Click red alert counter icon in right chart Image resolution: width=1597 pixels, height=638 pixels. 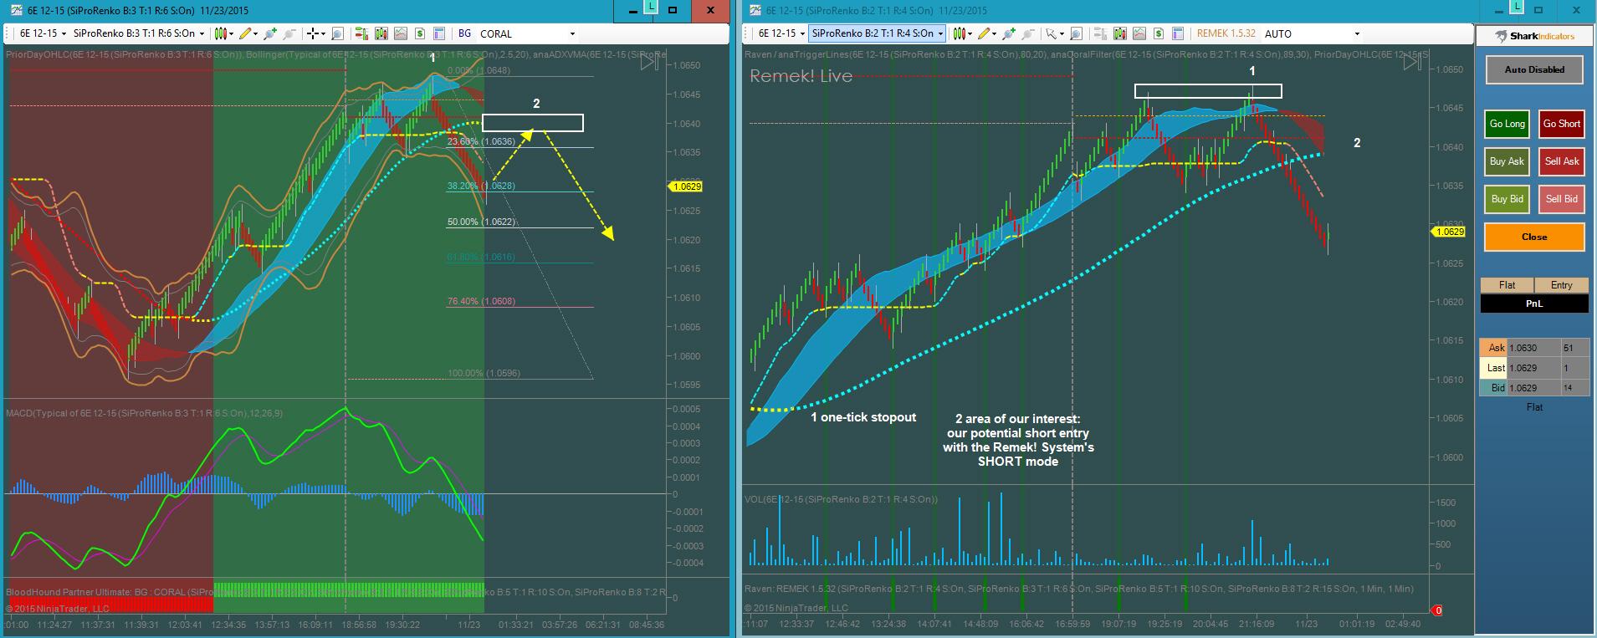1437,610
